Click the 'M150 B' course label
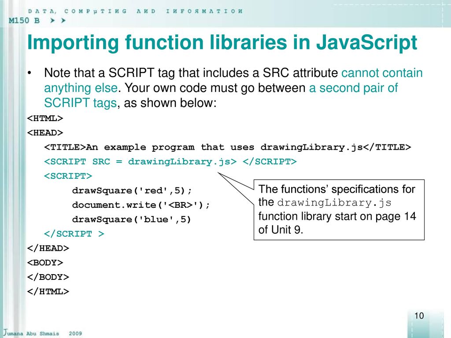The width and height of the screenshot is (451, 338). (x=24, y=20)
